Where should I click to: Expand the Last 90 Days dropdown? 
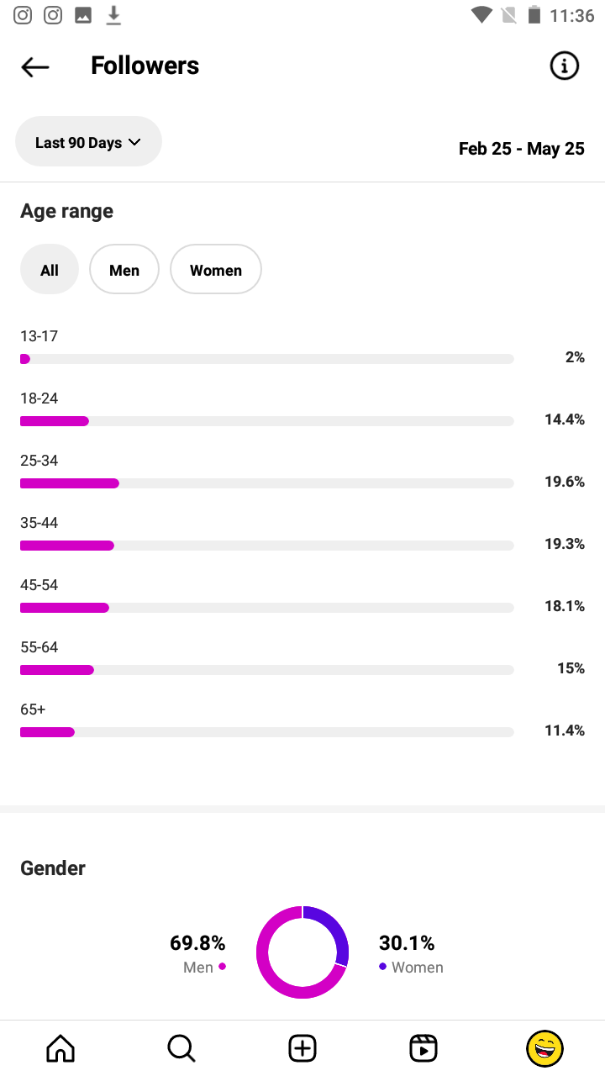pos(88,142)
